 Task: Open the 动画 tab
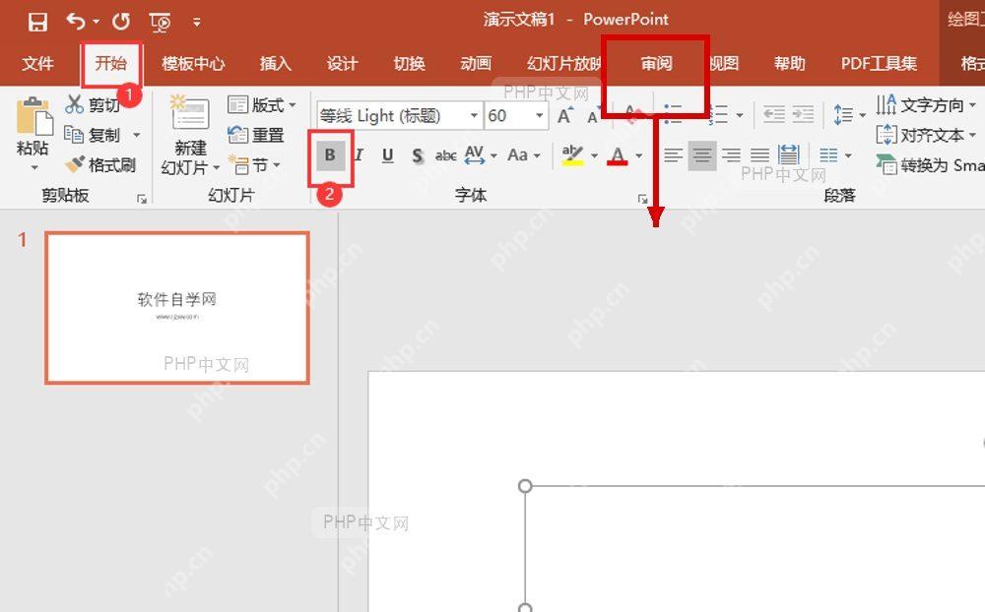[x=476, y=63]
